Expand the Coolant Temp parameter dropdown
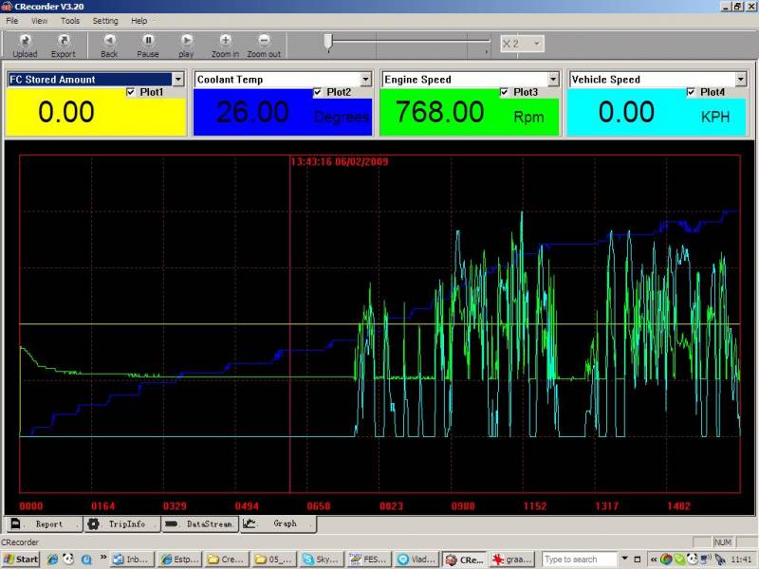Image resolution: width=759 pixels, height=569 pixels. (x=365, y=80)
